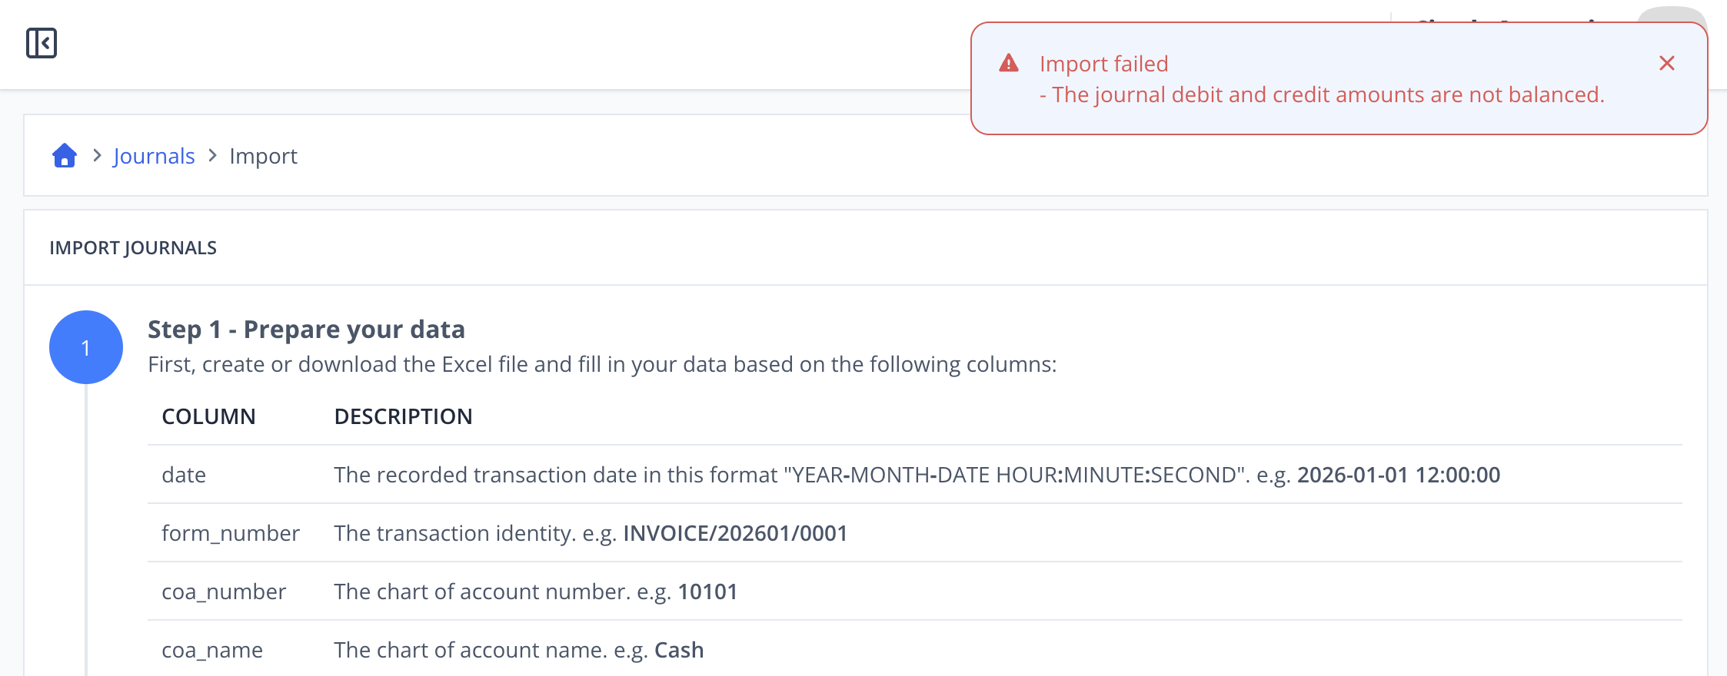Click the chevron before Journals breadcrumb
Screen dimensions: 1727x676
point(97,156)
